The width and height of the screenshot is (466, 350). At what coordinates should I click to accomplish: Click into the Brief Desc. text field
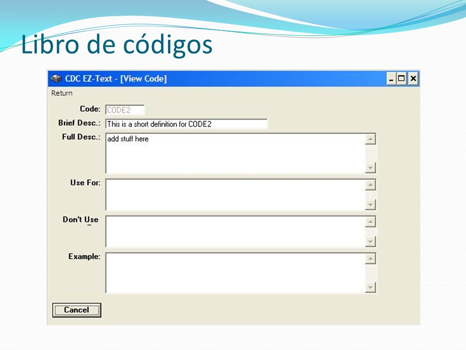click(186, 124)
